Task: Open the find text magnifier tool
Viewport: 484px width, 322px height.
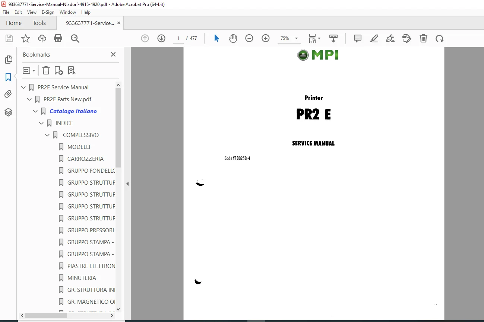Action: [75, 38]
